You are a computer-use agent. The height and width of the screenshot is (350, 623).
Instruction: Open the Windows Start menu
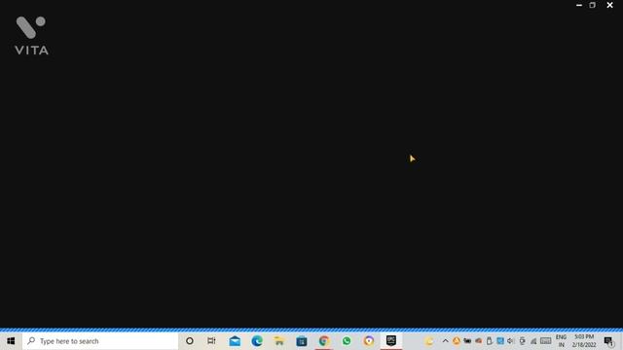click(11, 341)
